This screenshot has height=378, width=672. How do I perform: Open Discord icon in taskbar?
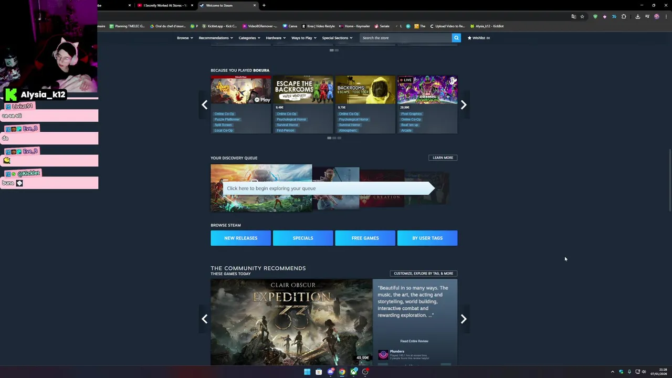tap(330, 372)
